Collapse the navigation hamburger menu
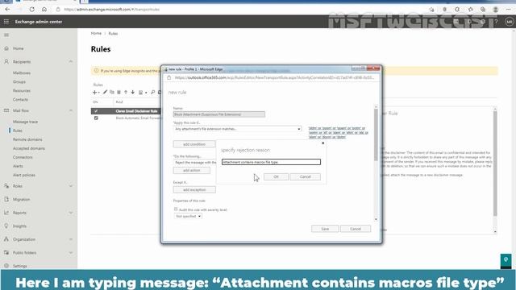The width and height of the screenshot is (516, 290). pos(6,35)
